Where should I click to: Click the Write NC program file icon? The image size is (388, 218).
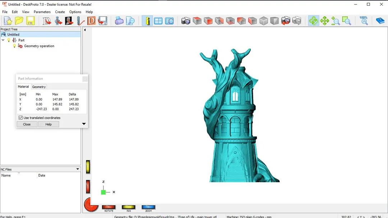pos(102,21)
